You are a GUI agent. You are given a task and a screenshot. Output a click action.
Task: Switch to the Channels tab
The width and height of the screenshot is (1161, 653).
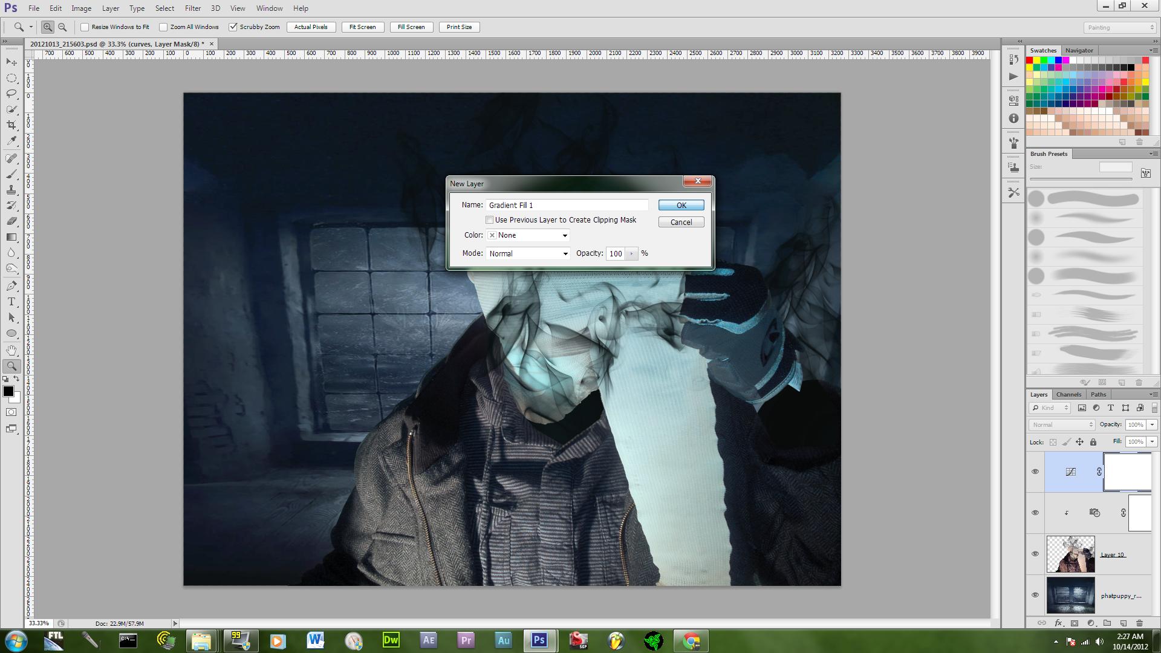(1068, 394)
